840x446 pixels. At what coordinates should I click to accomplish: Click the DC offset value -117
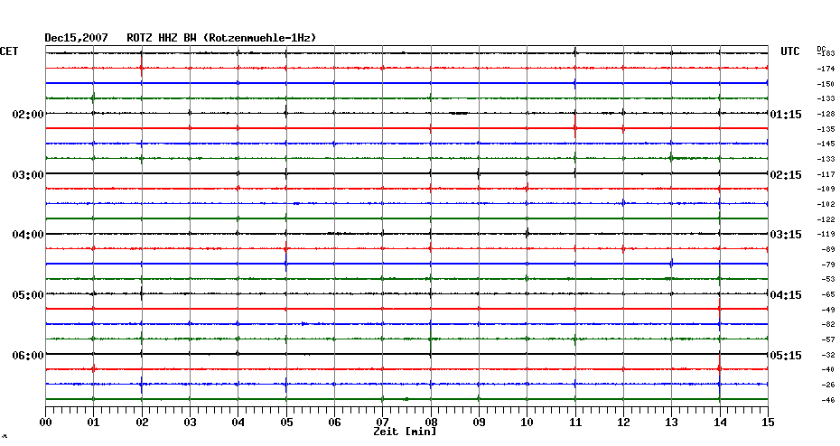(x=826, y=174)
